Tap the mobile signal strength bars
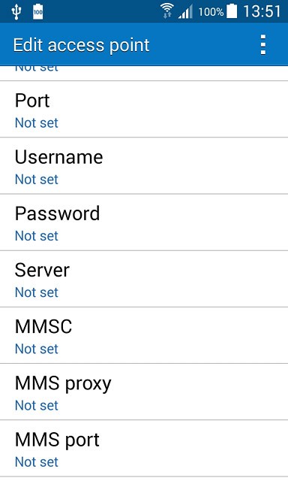This screenshot has width=288, height=481. point(185,12)
